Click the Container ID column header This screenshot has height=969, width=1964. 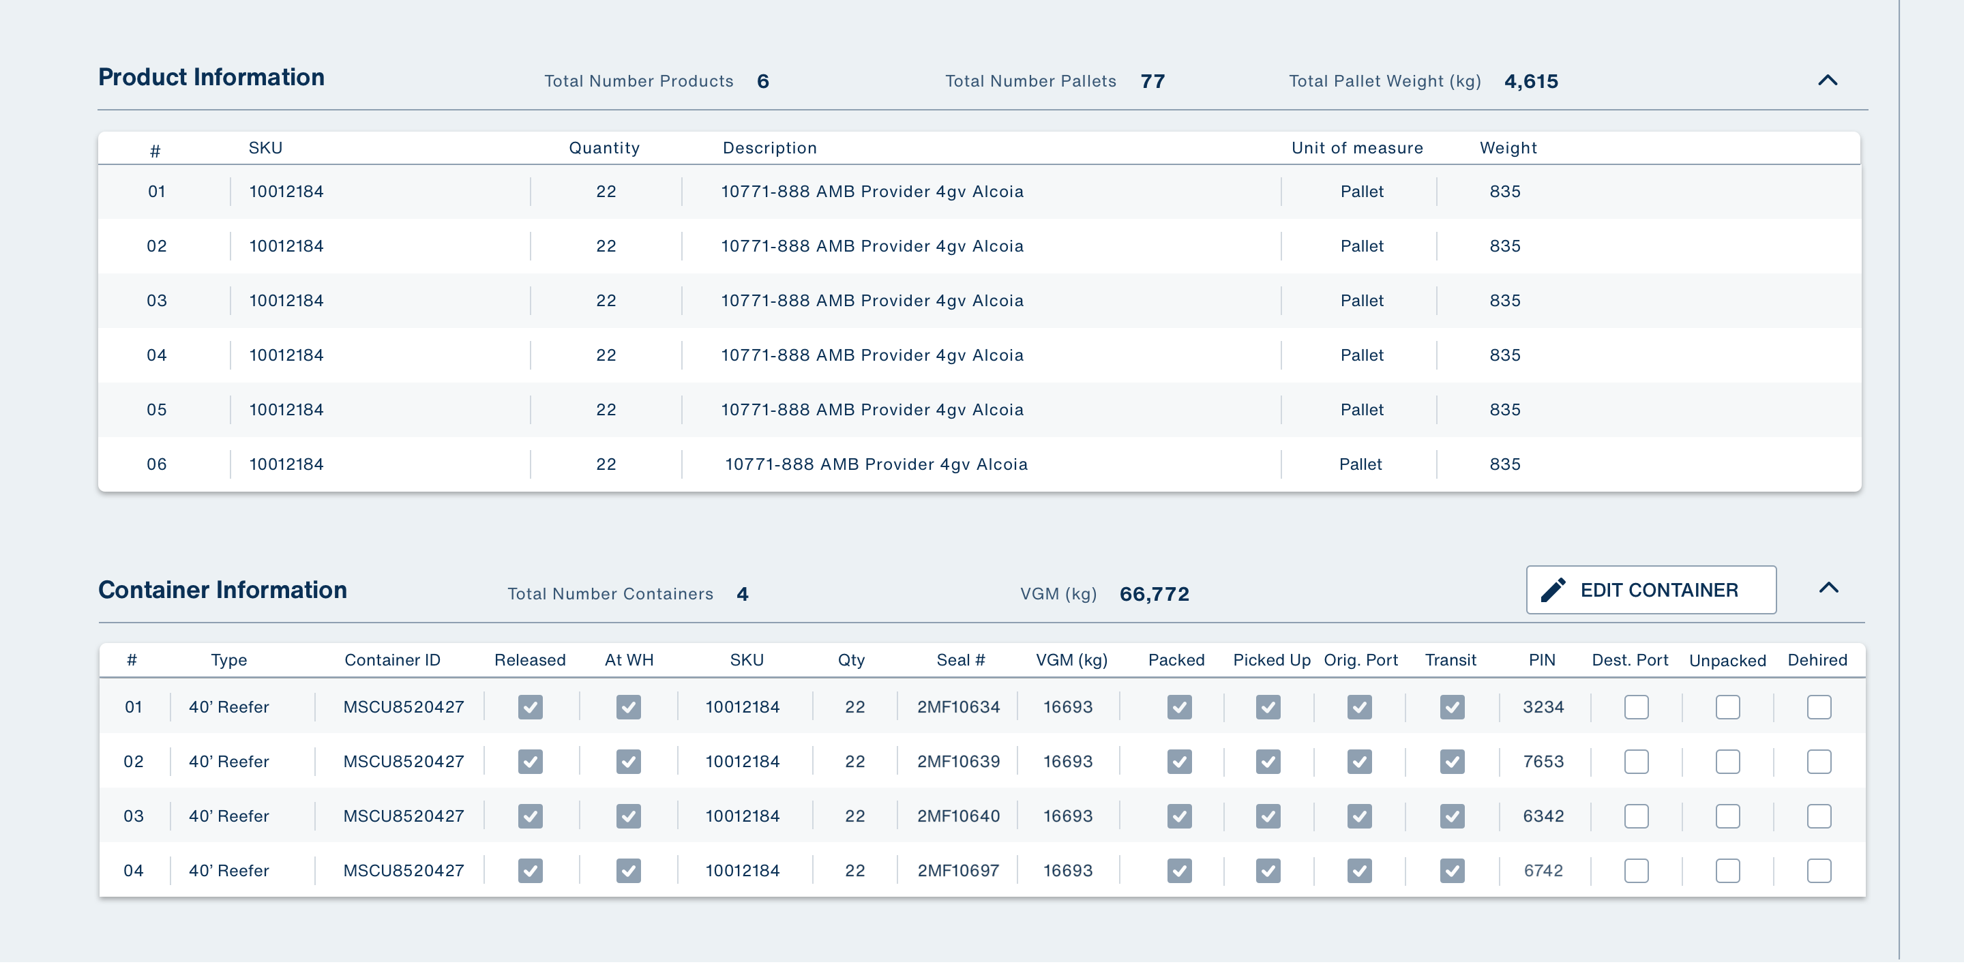392,660
